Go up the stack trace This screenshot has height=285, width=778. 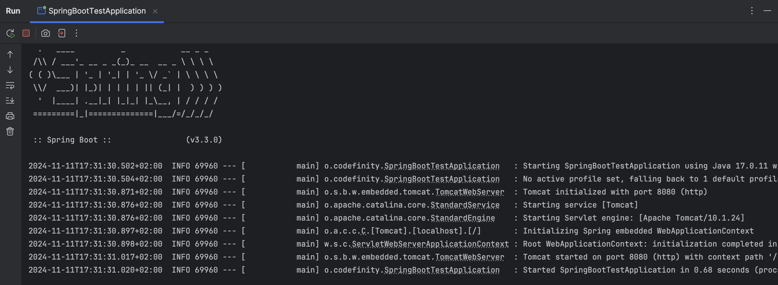pyautogui.click(x=10, y=54)
